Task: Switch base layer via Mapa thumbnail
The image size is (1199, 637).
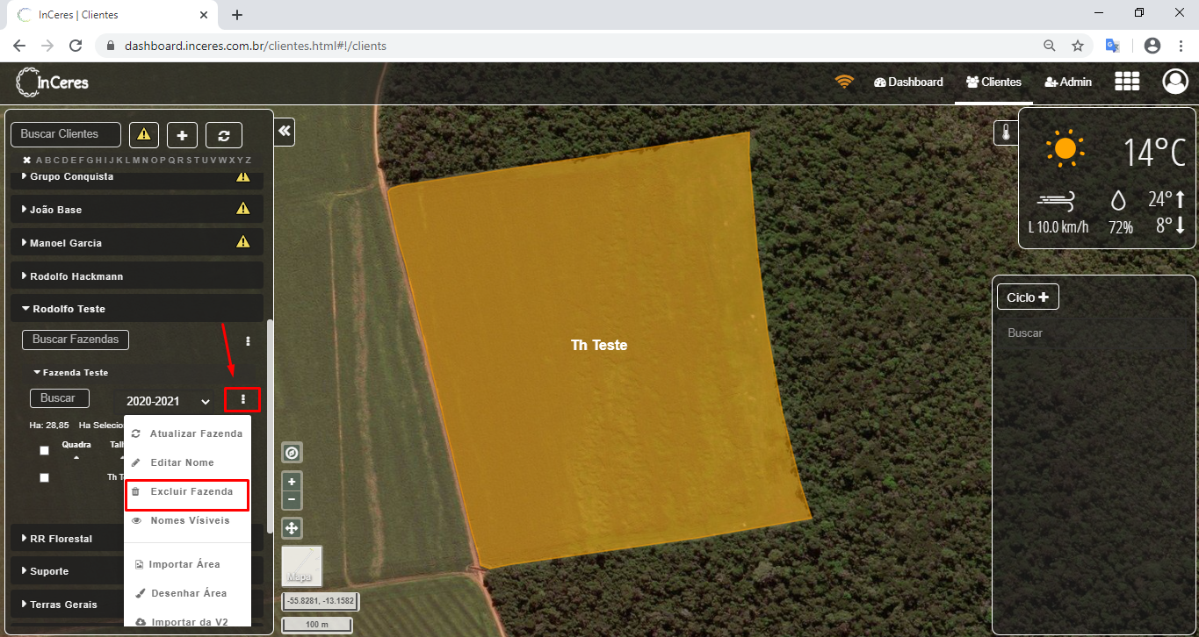Action: [x=301, y=566]
